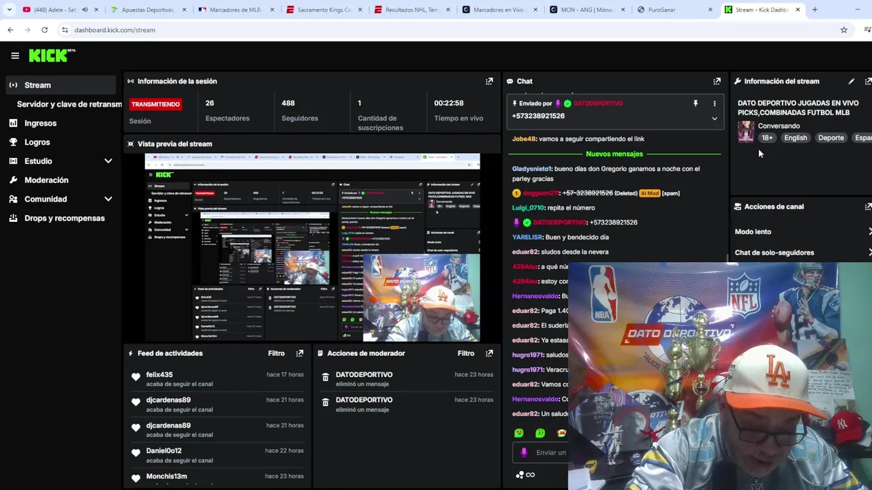Send the second green laughing emote
This screenshot has width=872, height=490.
pyautogui.click(x=540, y=433)
